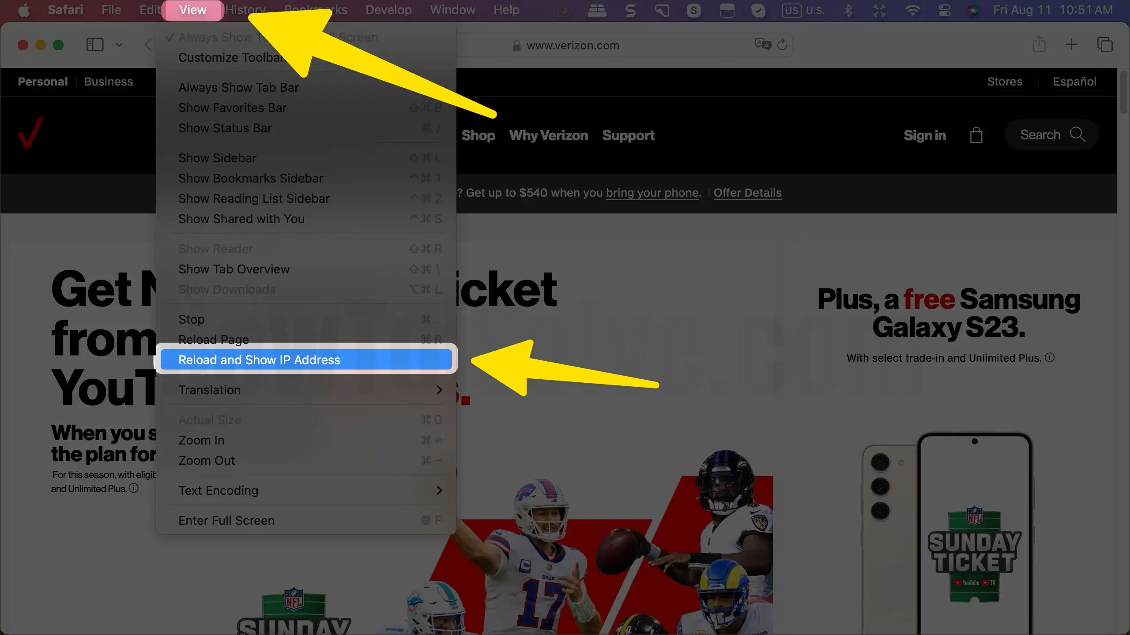Viewport: 1130px width, 635px height.
Task: Choose Zoom Out menu item
Action: pos(306,460)
